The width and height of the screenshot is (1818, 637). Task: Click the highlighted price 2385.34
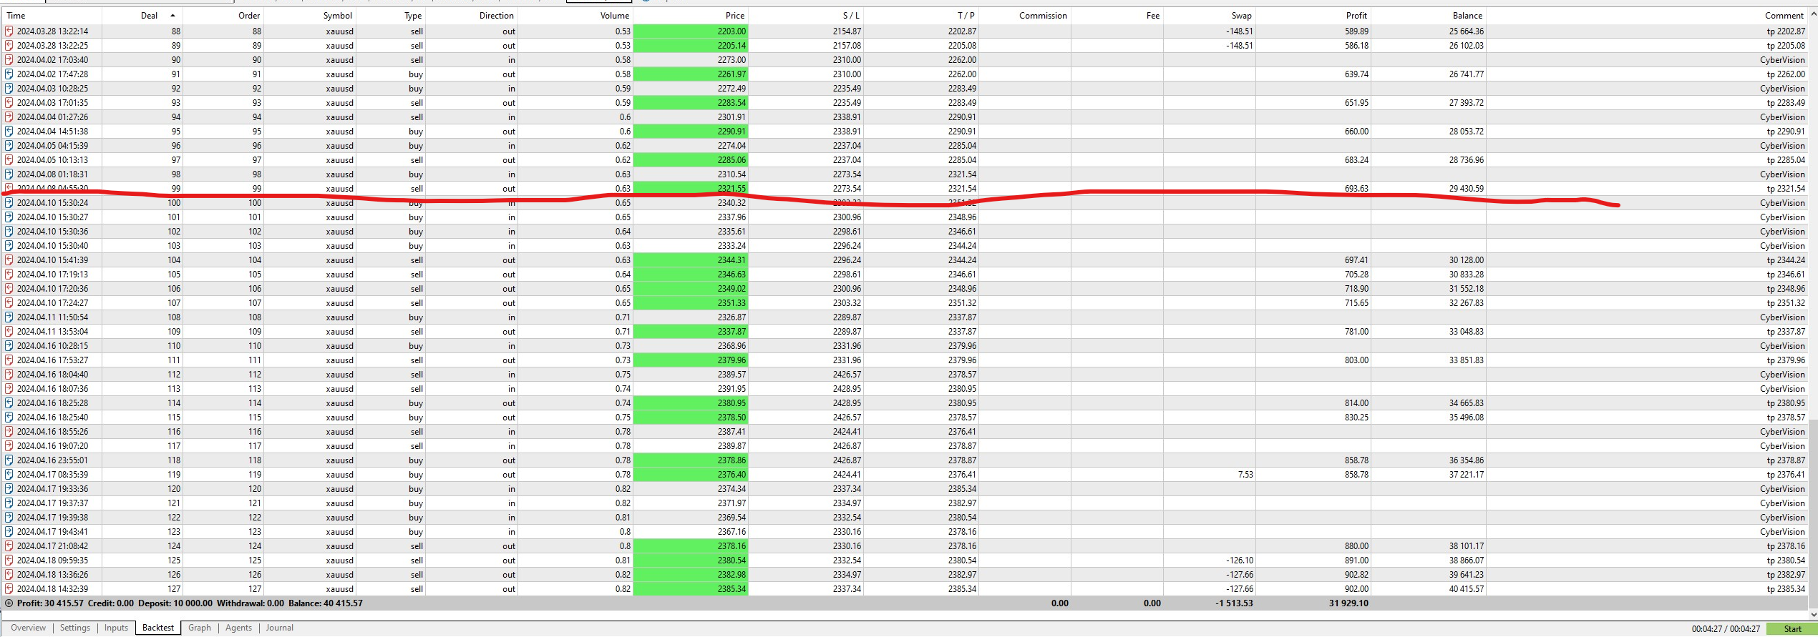[691, 589]
